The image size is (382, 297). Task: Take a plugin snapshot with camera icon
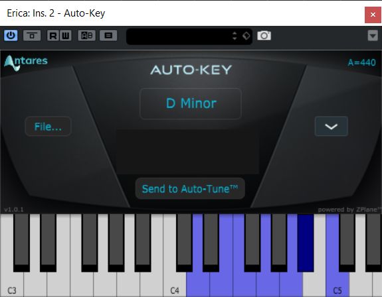tap(264, 36)
